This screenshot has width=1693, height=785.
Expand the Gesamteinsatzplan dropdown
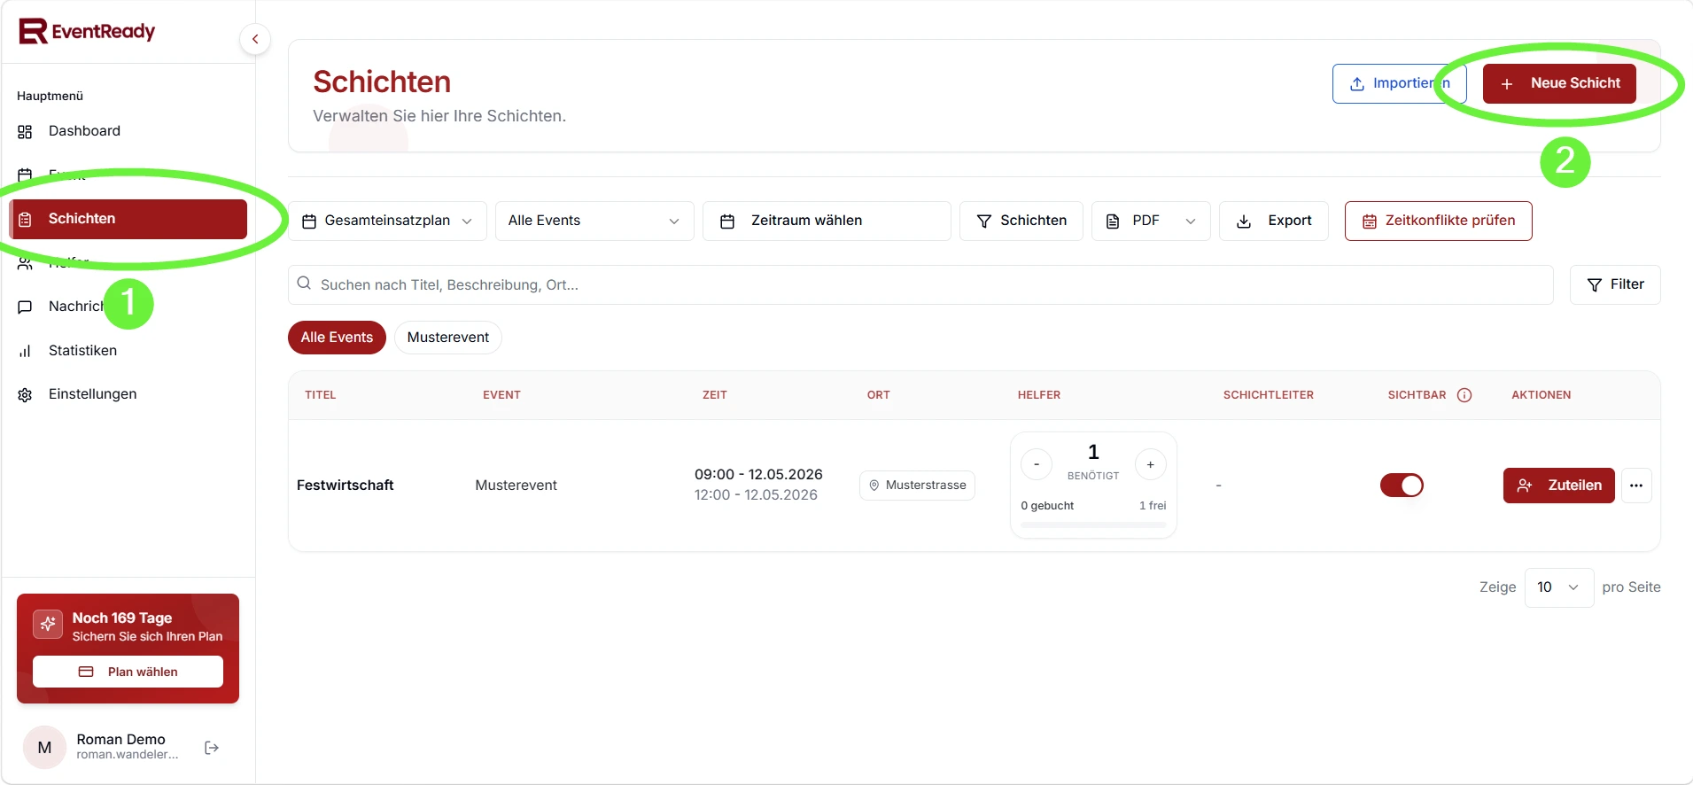pyautogui.click(x=387, y=221)
